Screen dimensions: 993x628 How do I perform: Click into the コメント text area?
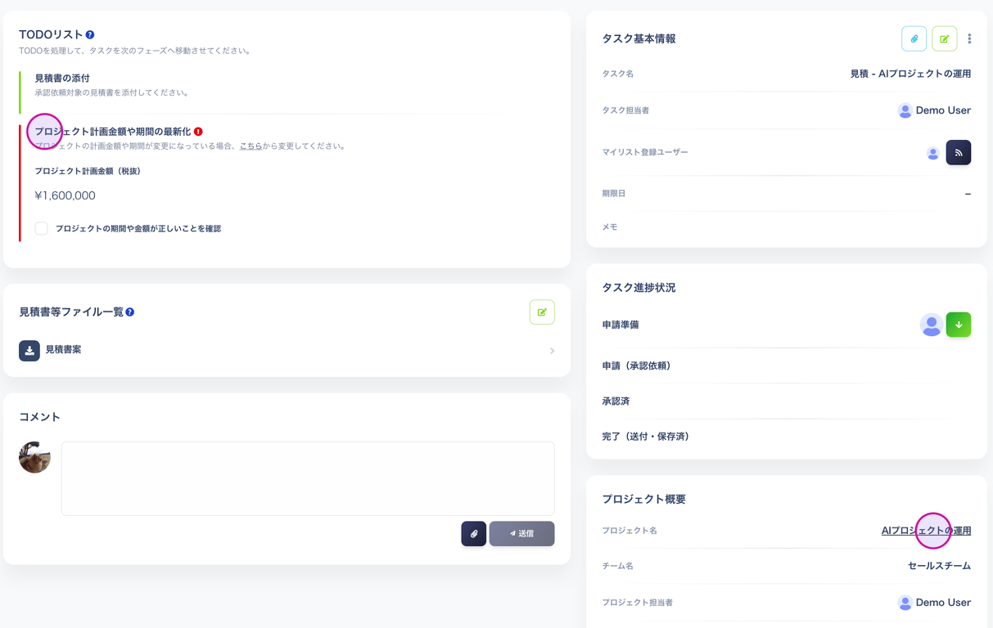coord(308,478)
